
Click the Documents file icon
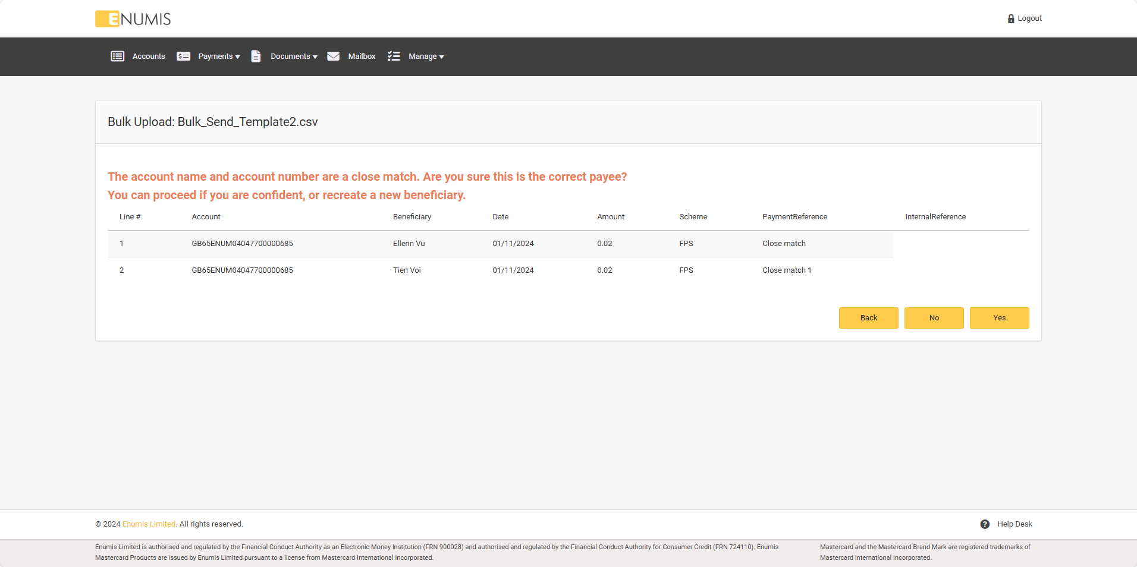[x=256, y=56]
